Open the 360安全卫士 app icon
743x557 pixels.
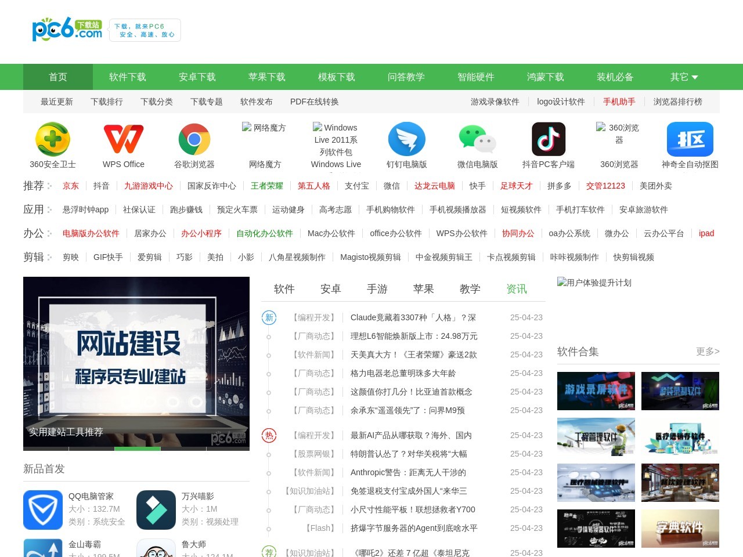point(53,139)
